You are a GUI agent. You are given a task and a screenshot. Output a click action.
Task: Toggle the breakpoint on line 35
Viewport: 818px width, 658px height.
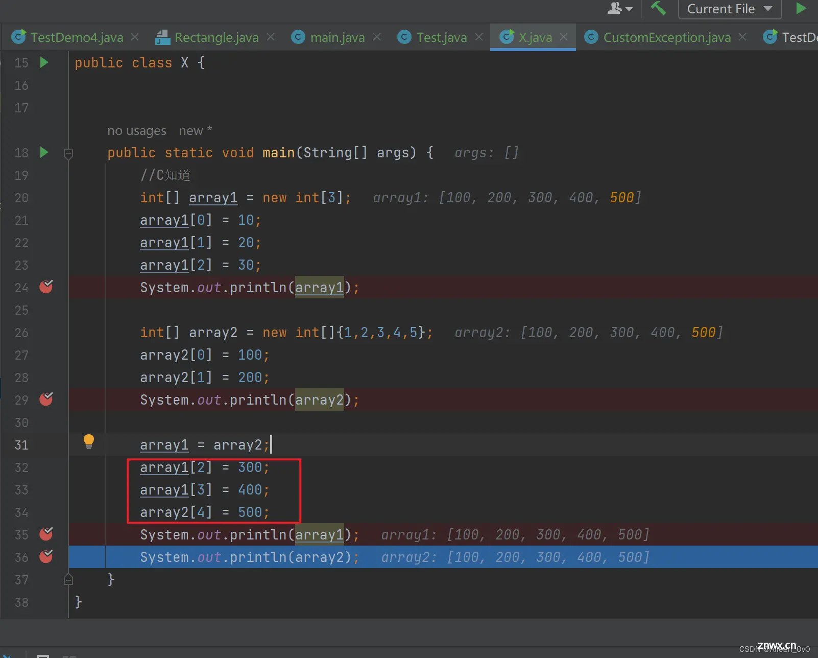(x=46, y=534)
